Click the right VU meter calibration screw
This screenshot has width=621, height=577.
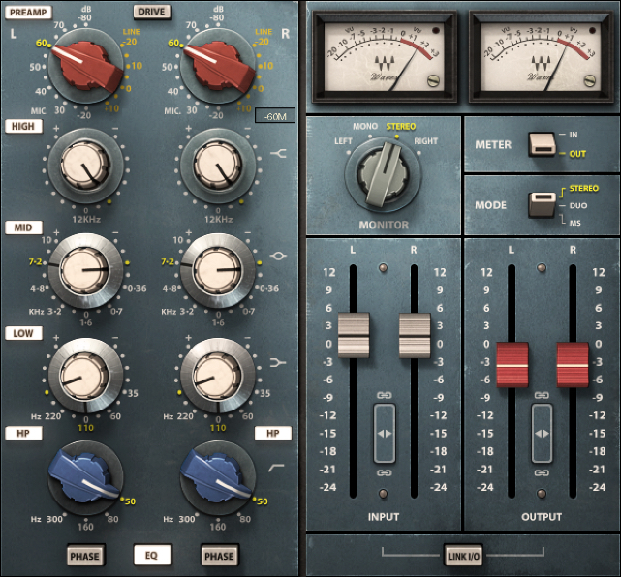(590, 80)
